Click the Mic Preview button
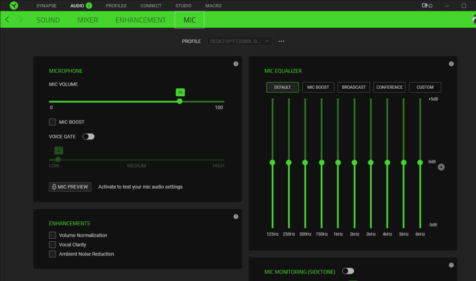 pos(70,187)
